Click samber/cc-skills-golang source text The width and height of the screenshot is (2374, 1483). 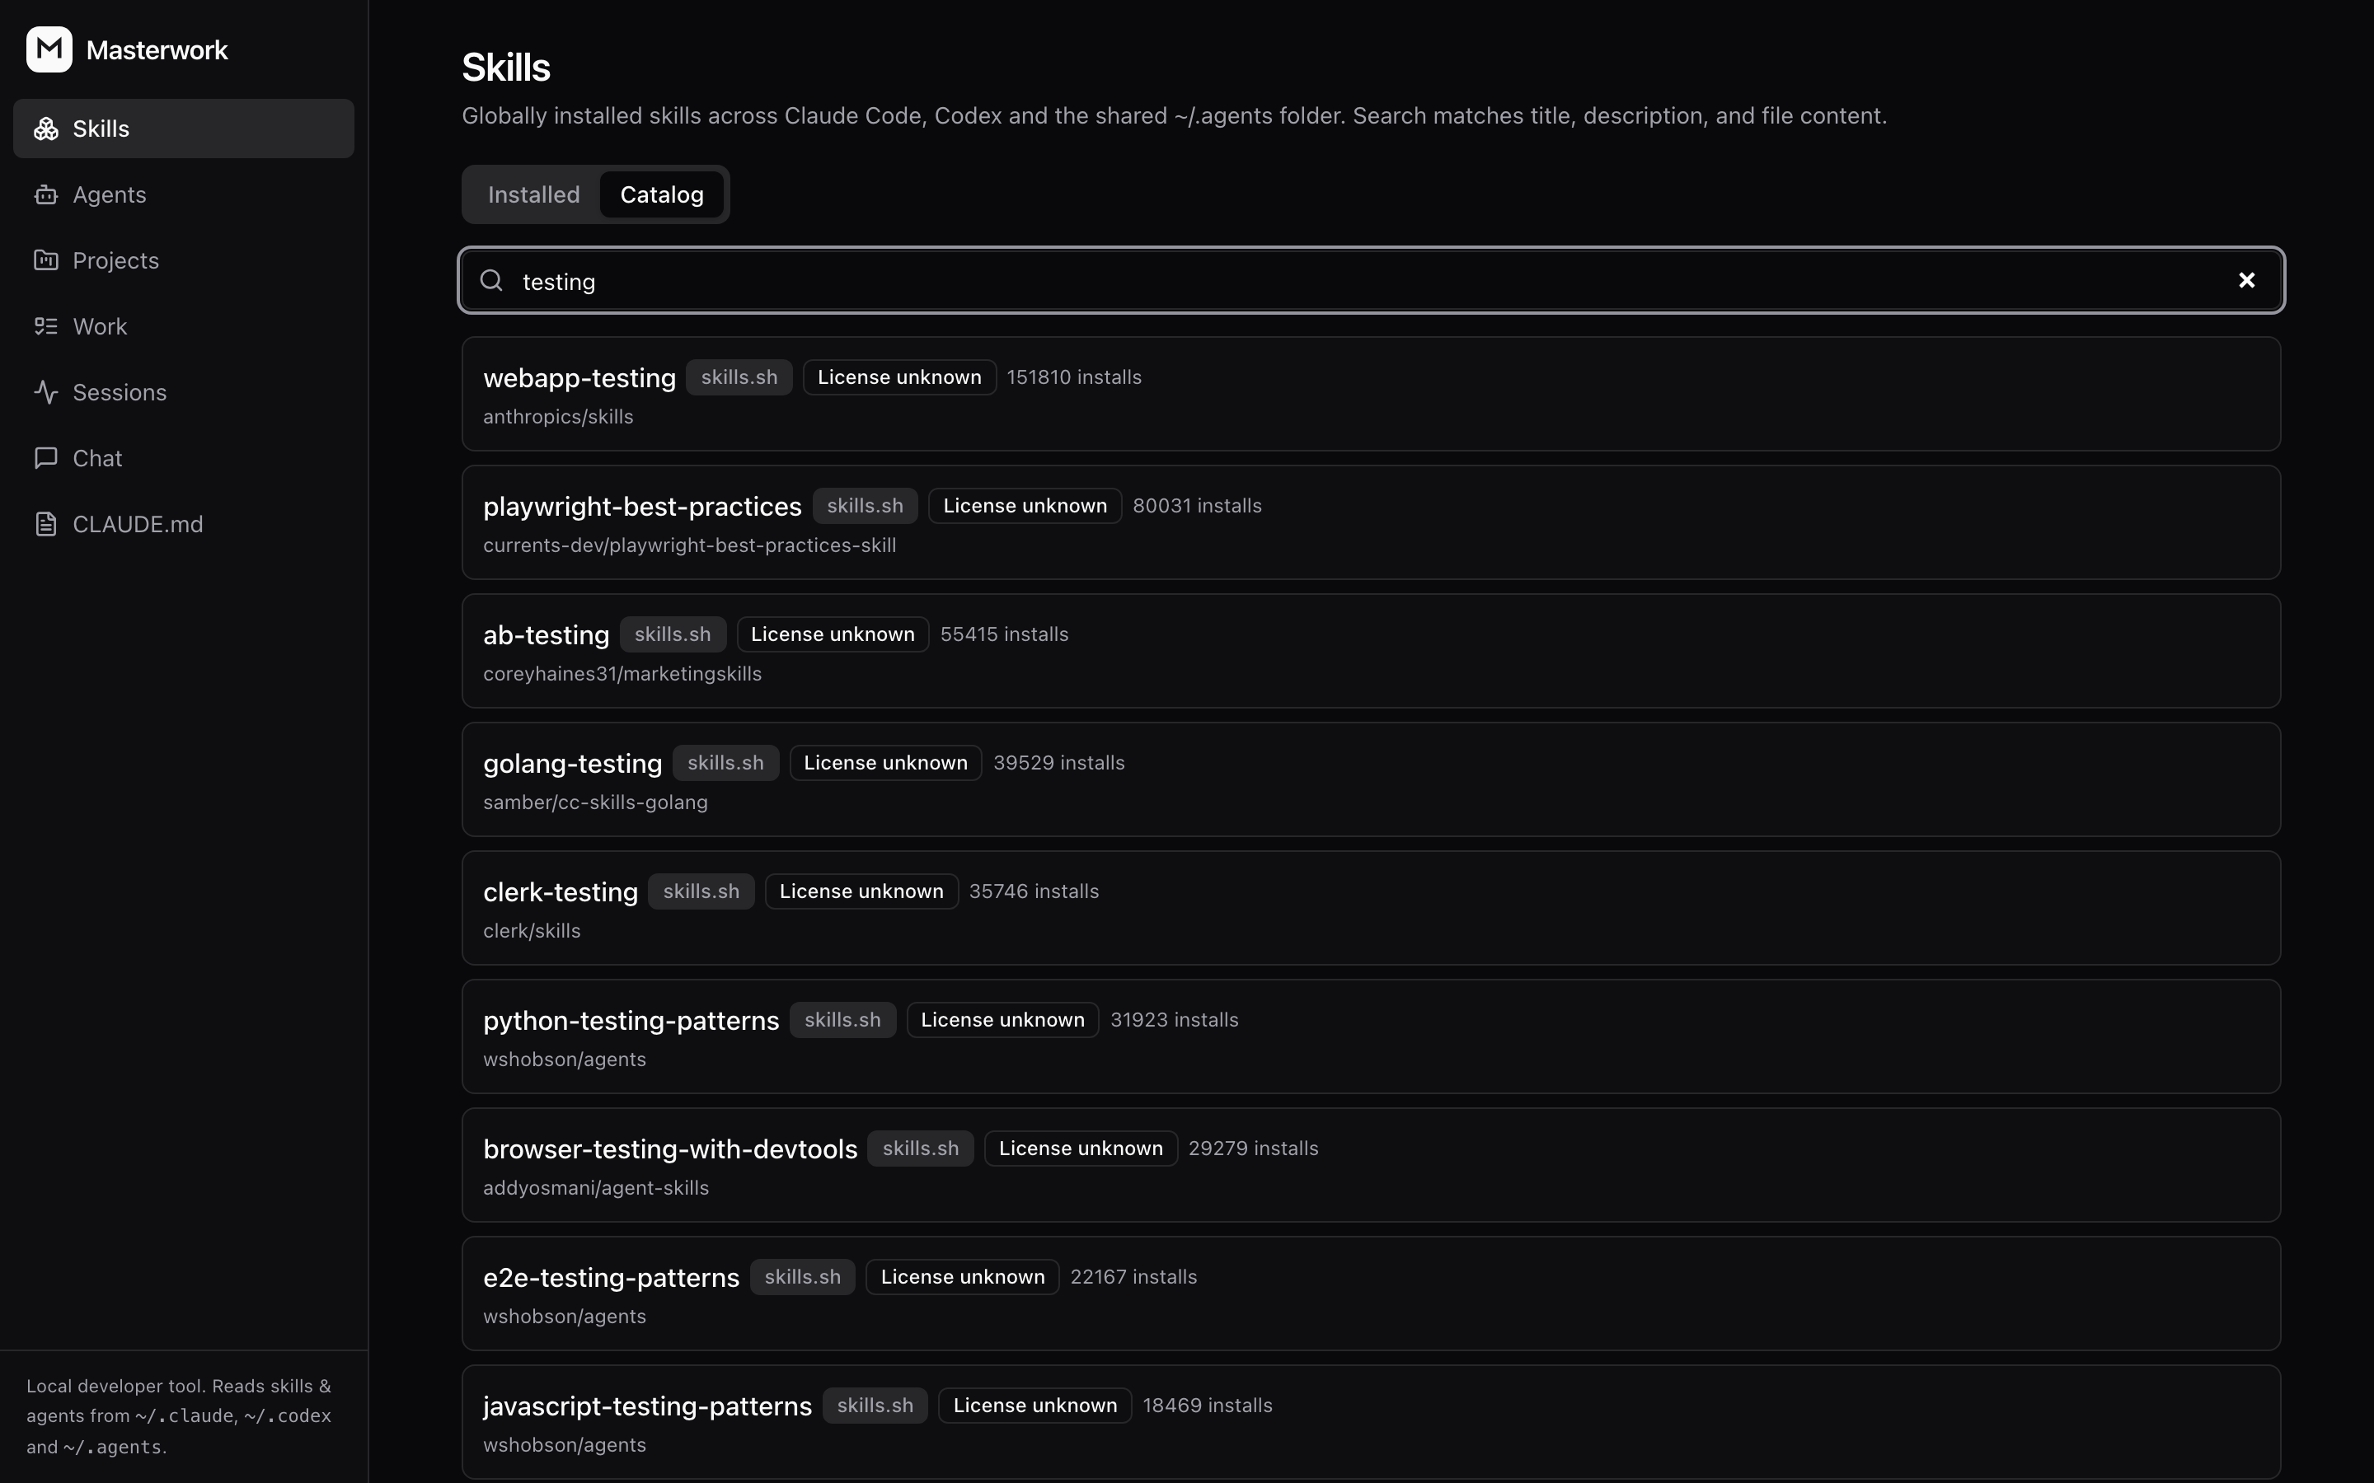pyautogui.click(x=595, y=802)
